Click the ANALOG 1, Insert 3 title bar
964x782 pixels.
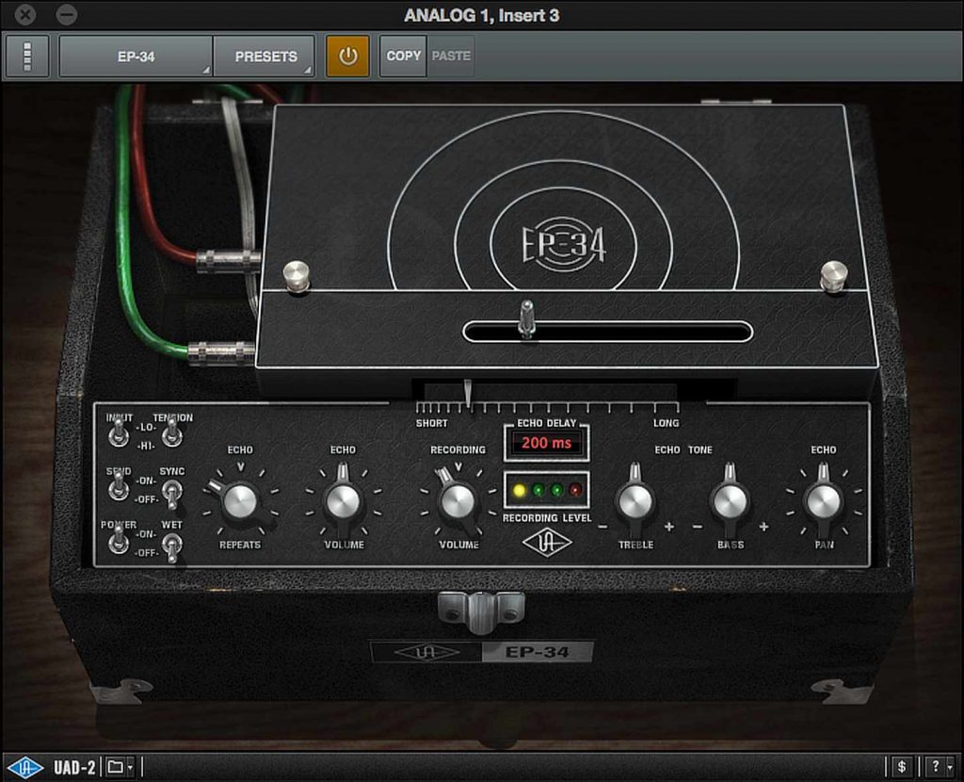click(481, 15)
